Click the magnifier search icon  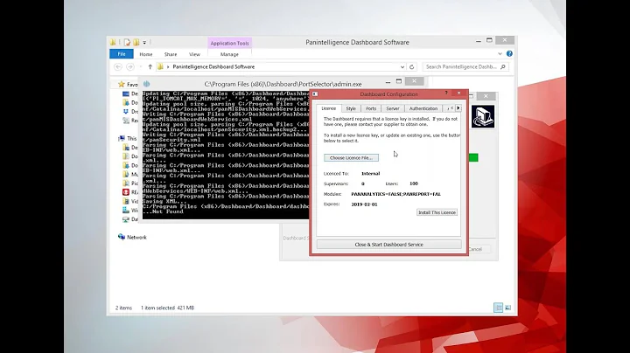click(x=503, y=67)
